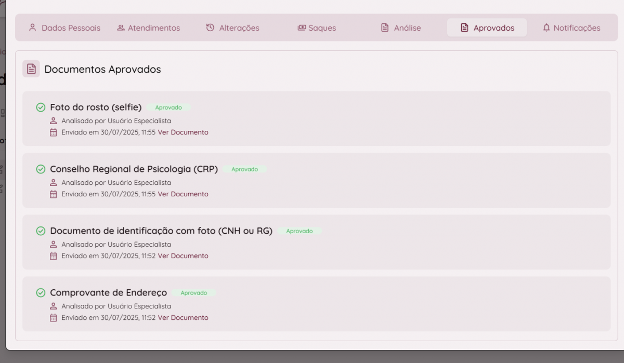Screen dimensions: 624x363
Task: Click calendar icon in the CRP document card
Action: (53, 194)
